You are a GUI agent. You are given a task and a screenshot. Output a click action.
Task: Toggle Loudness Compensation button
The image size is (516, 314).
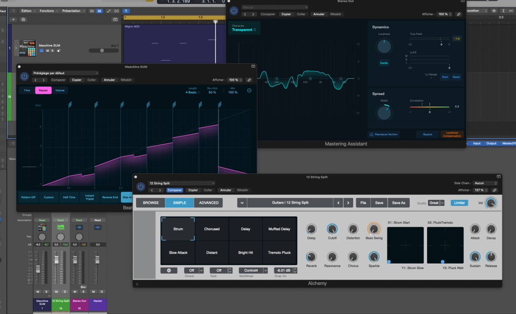tap(452, 134)
